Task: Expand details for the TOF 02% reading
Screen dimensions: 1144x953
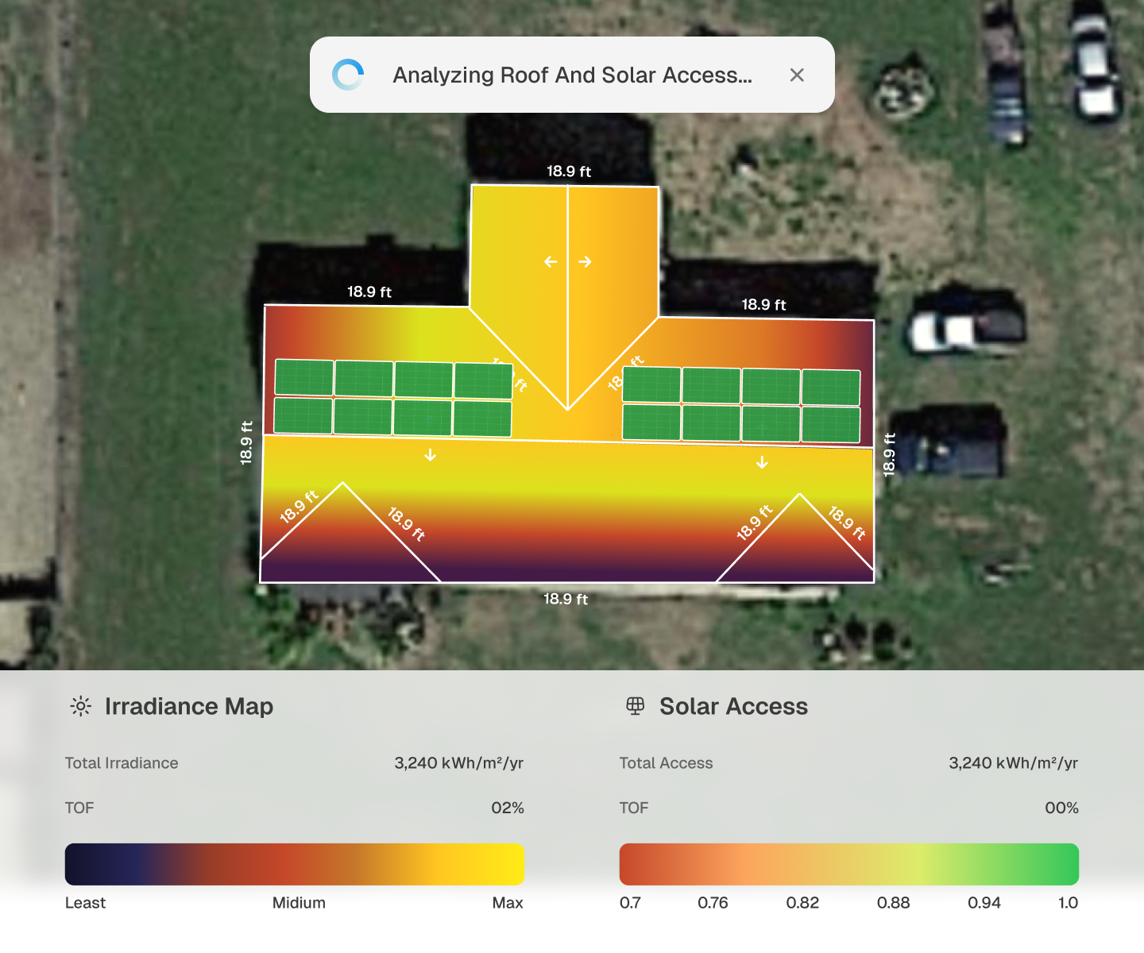Action: pos(508,808)
